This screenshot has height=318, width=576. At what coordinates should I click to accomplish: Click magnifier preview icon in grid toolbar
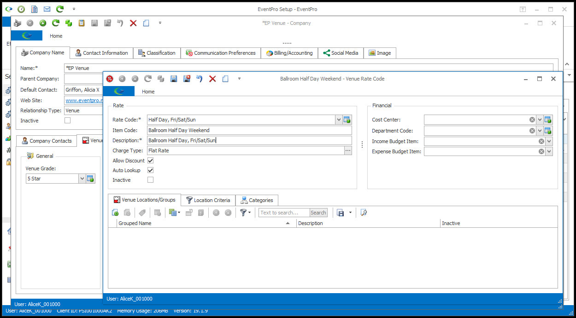pos(364,213)
